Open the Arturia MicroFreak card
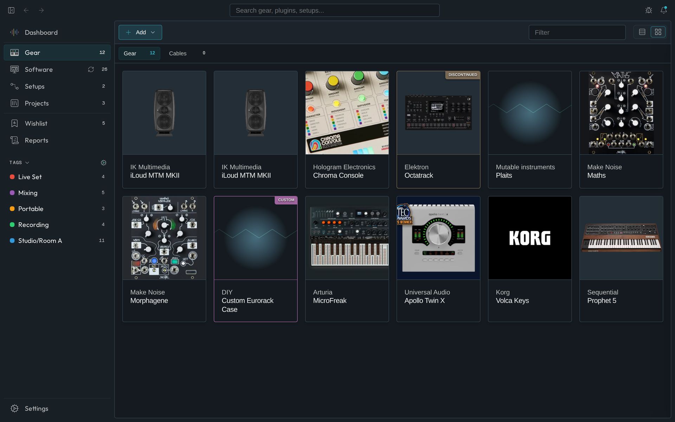Viewport: 675px width, 422px height. point(347,259)
